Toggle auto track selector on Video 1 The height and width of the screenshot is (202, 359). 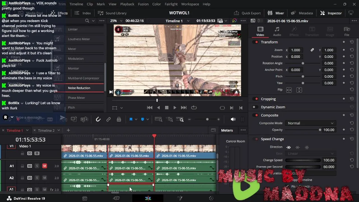30,153
